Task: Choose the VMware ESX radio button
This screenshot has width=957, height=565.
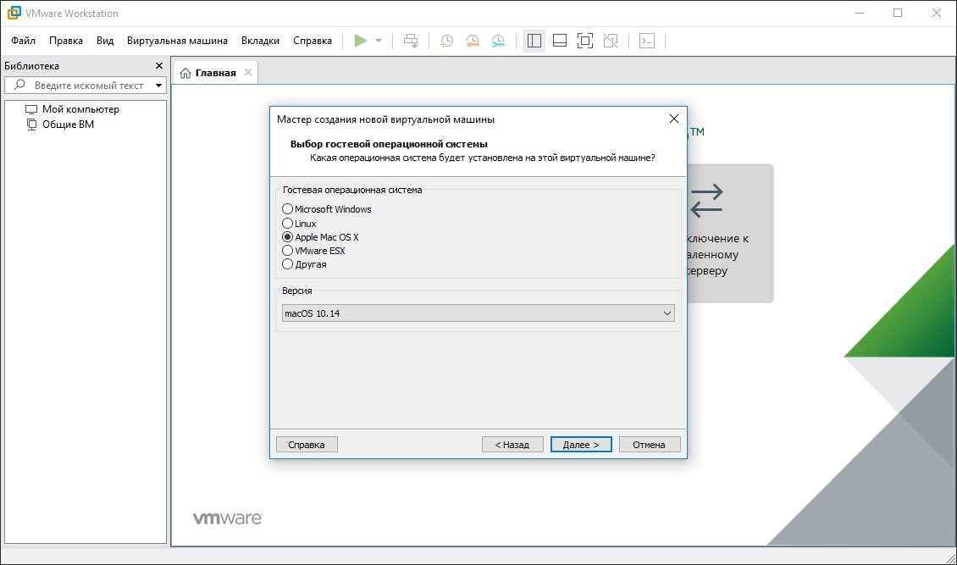Action: click(x=288, y=251)
